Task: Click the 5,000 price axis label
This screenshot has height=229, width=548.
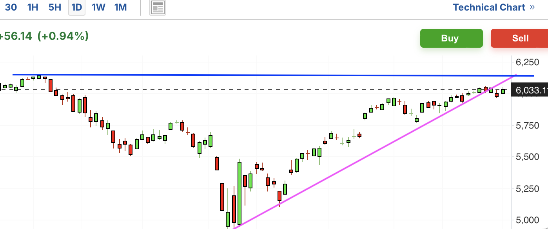Action: pyautogui.click(x=527, y=220)
